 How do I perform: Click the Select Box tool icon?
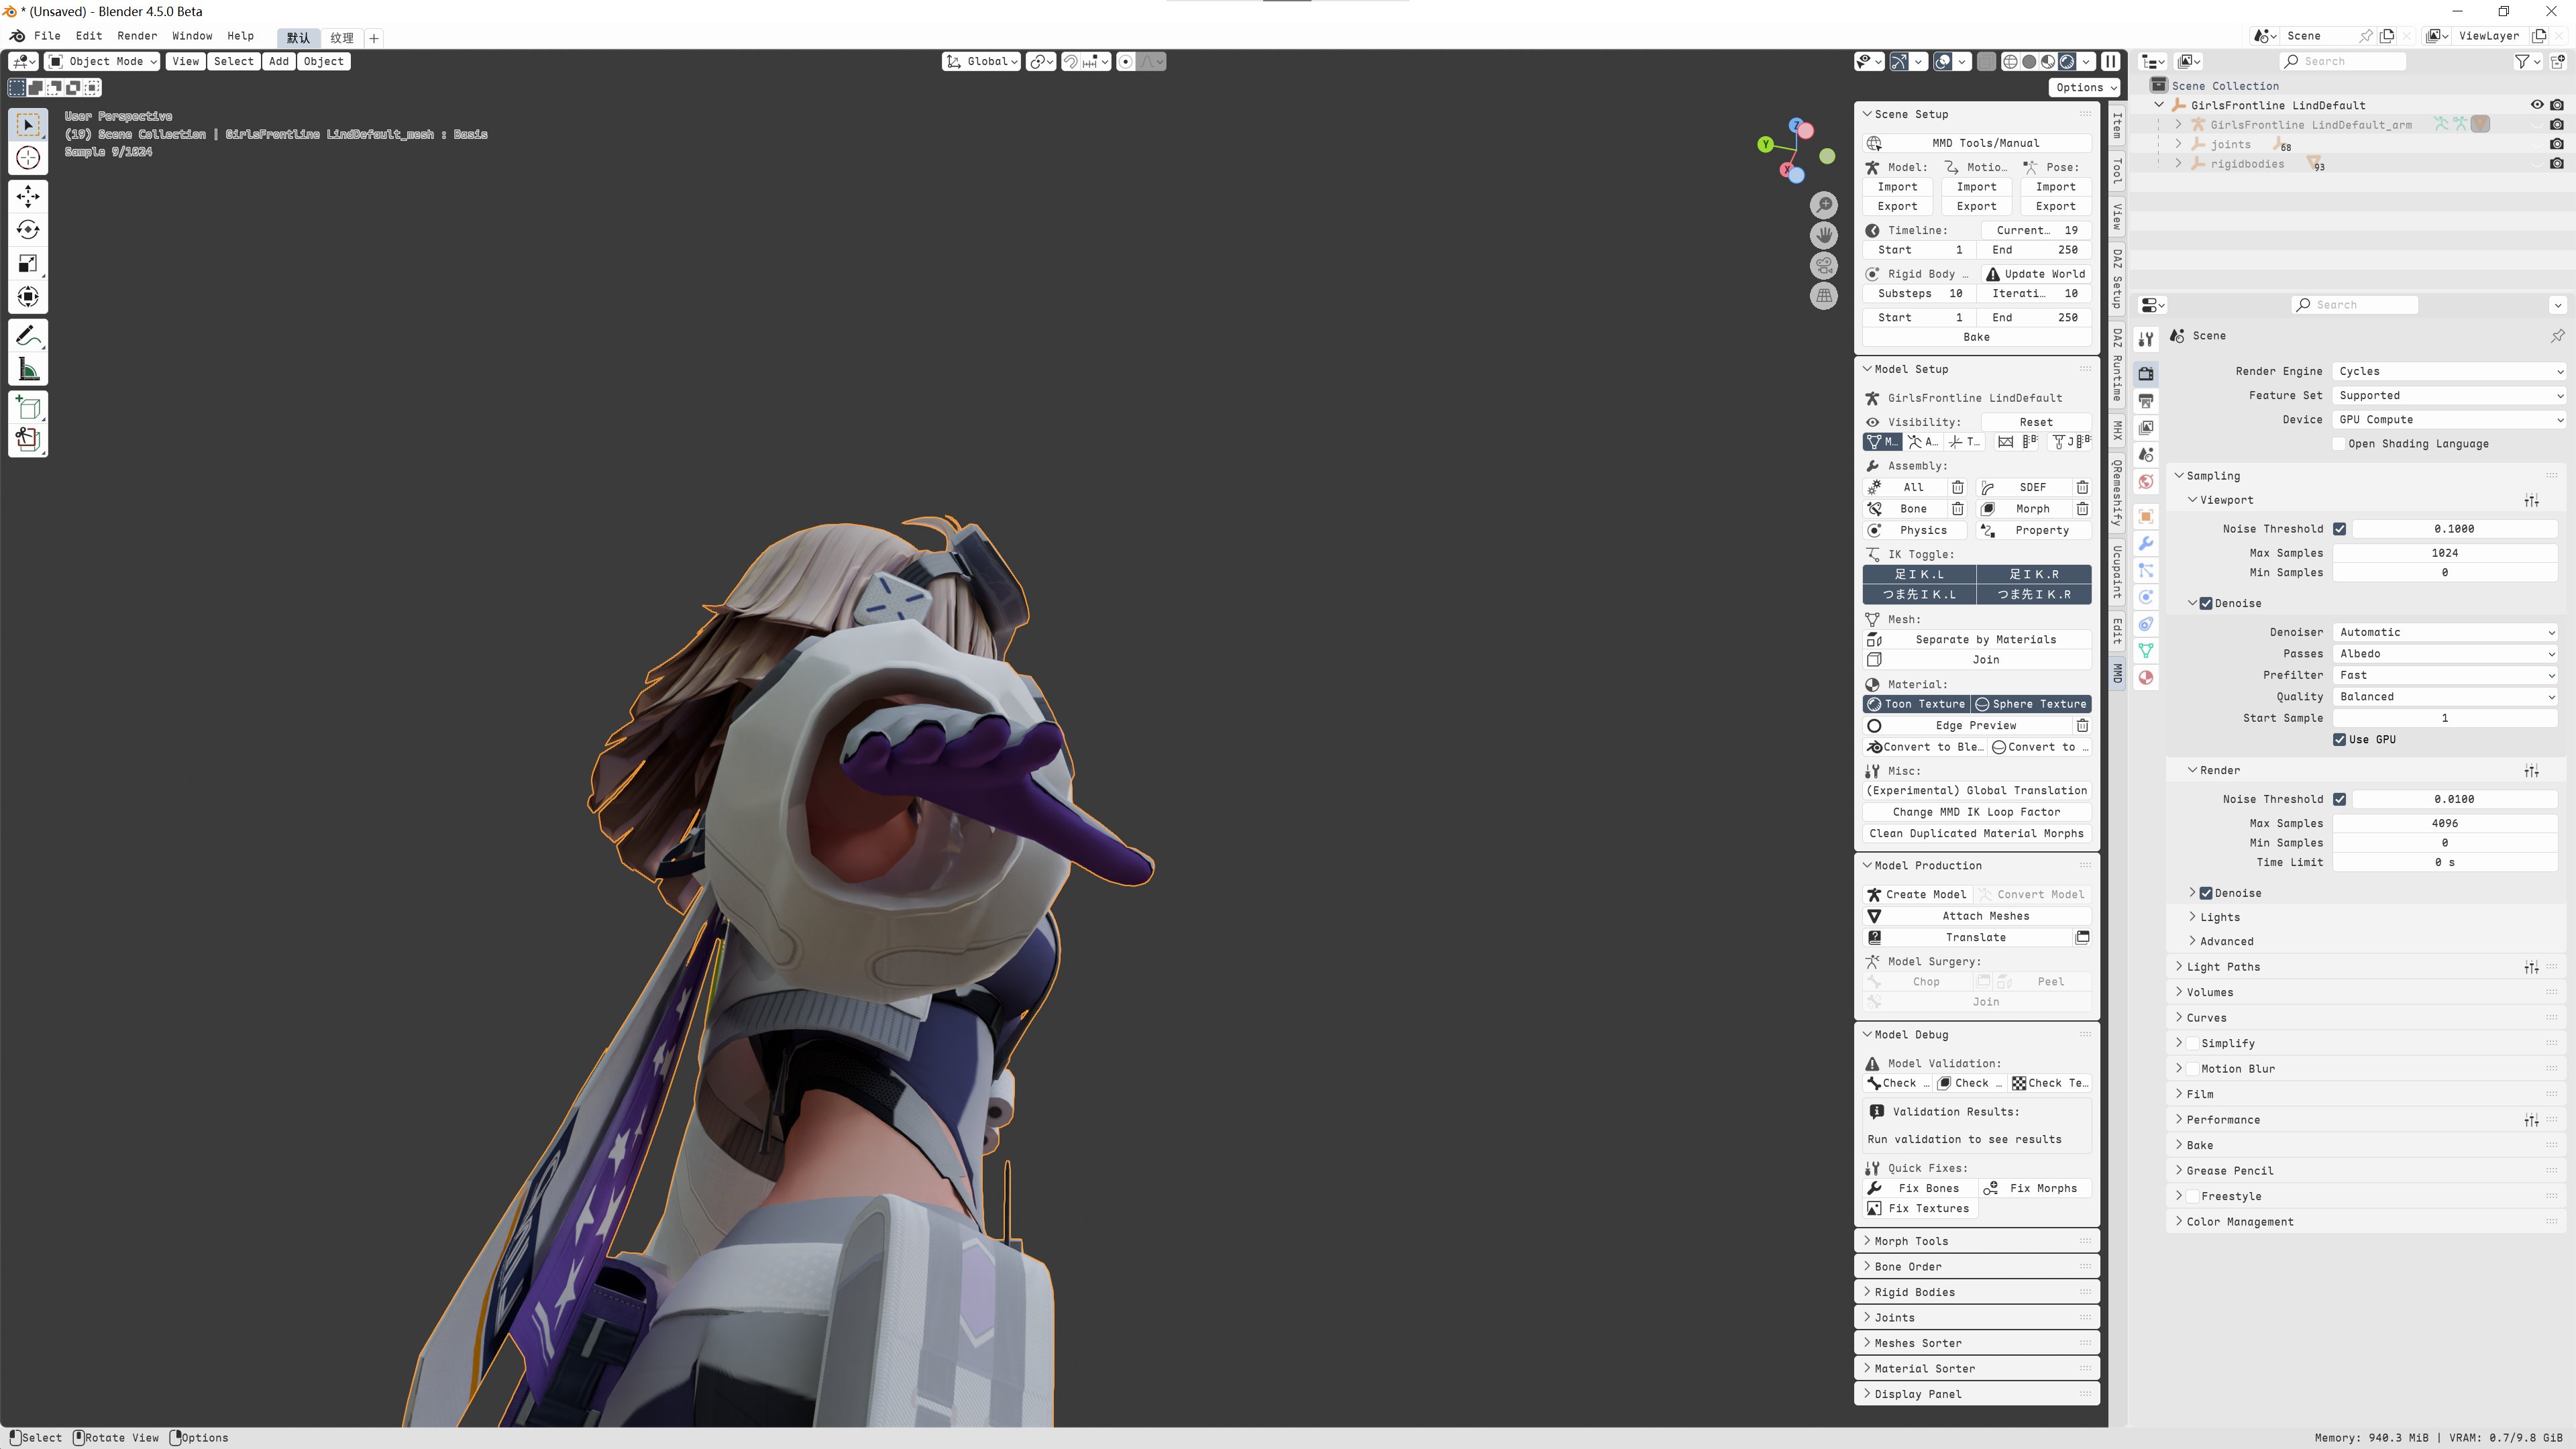pyautogui.click(x=28, y=125)
